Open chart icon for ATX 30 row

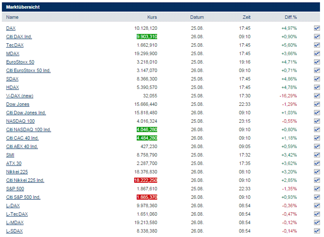point(317,163)
